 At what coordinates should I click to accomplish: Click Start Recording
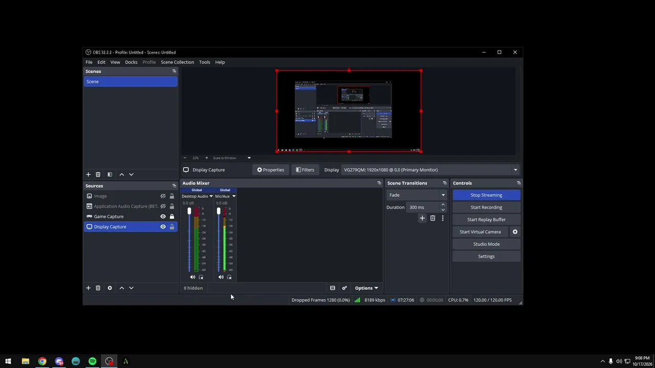tap(486, 207)
